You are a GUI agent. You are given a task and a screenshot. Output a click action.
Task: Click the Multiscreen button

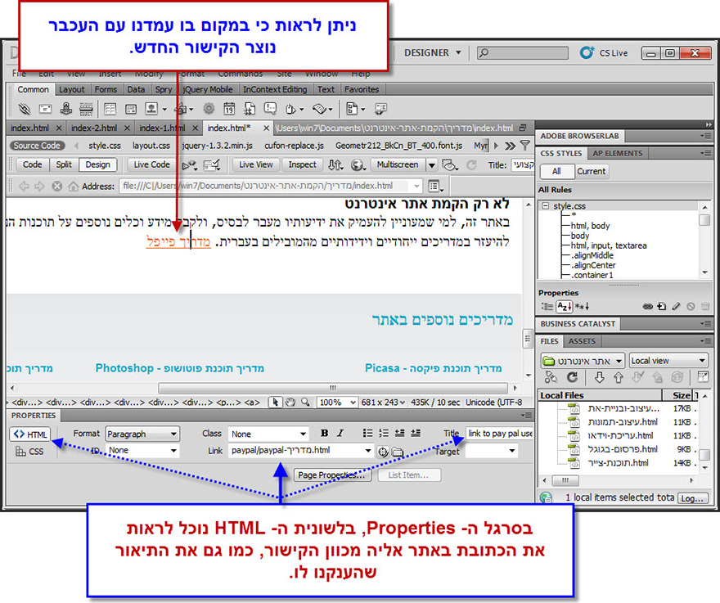coord(397,164)
